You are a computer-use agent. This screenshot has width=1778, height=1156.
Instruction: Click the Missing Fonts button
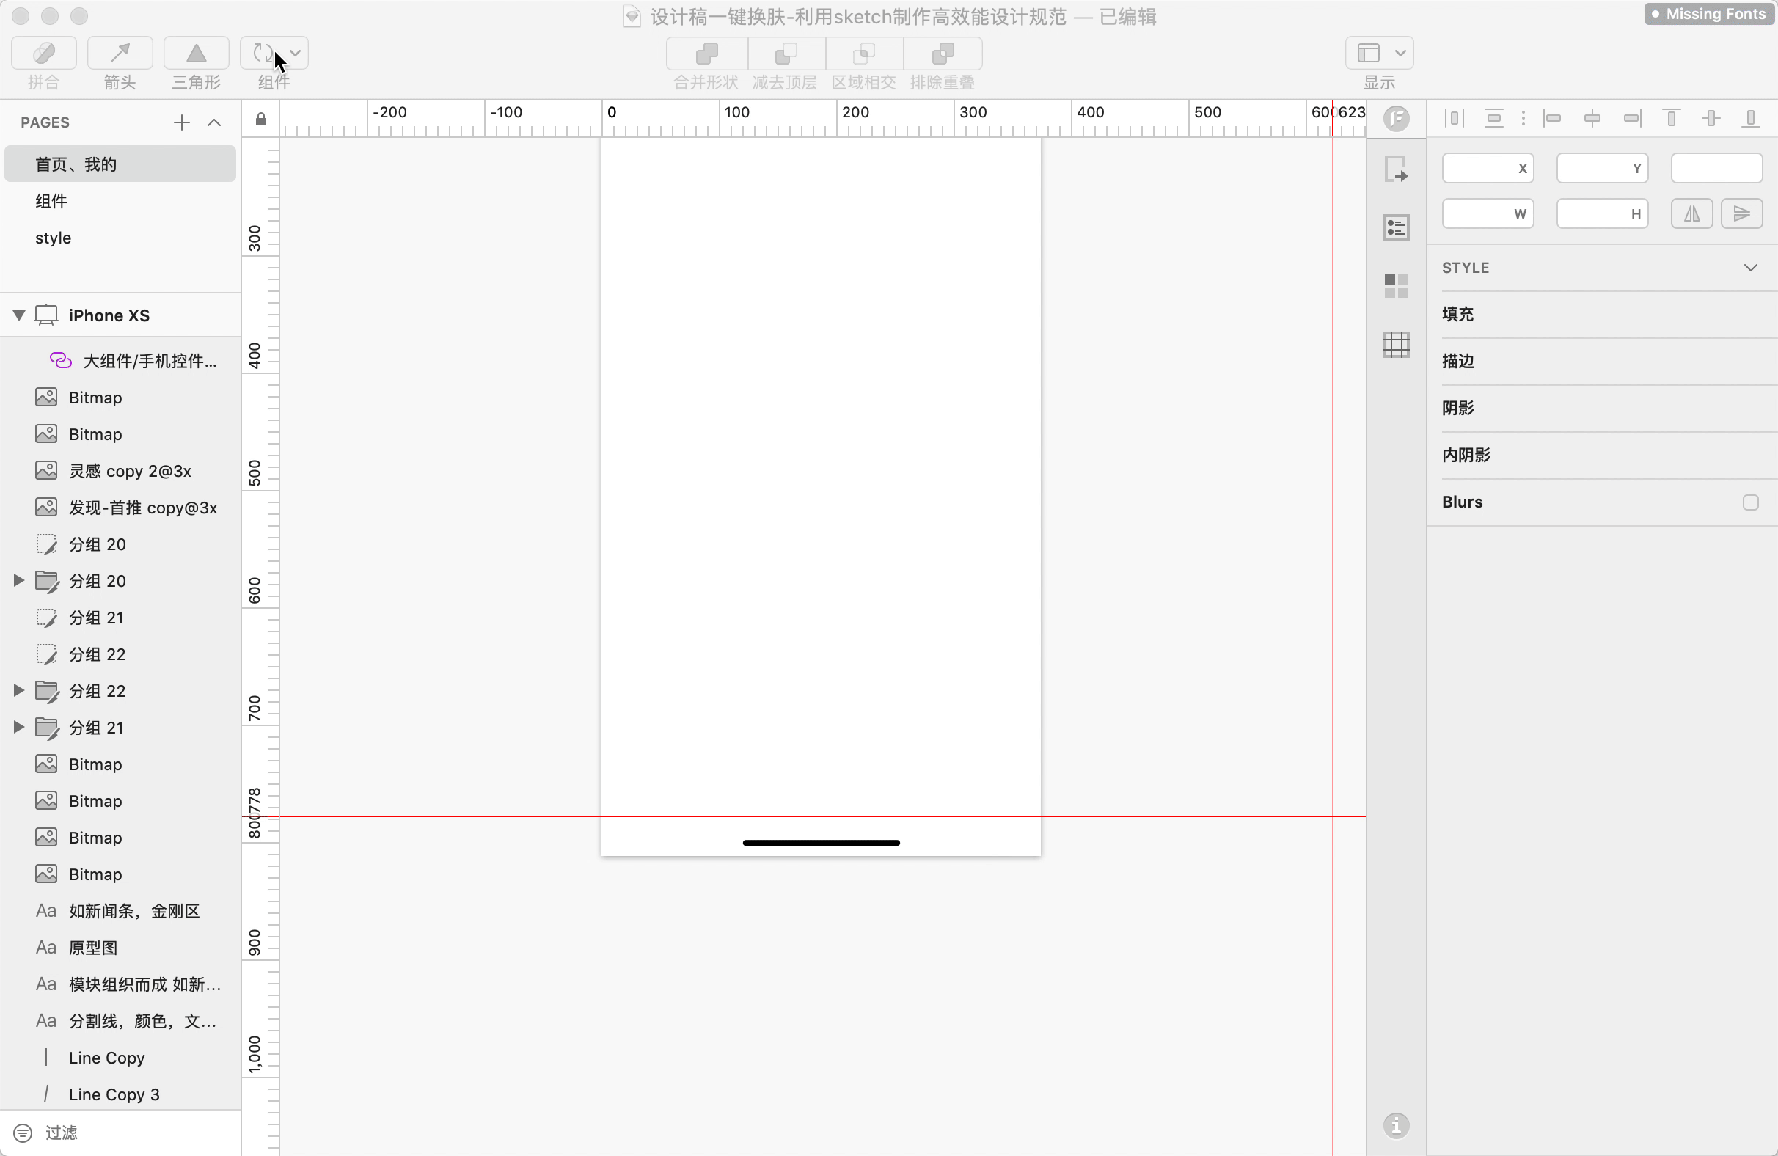tap(1709, 14)
